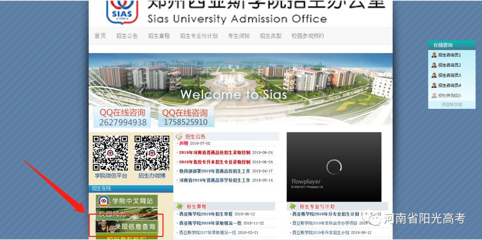Click the Welcome to Sias campus banner
The width and height of the screenshot is (482, 240).
(x=241, y=89)
